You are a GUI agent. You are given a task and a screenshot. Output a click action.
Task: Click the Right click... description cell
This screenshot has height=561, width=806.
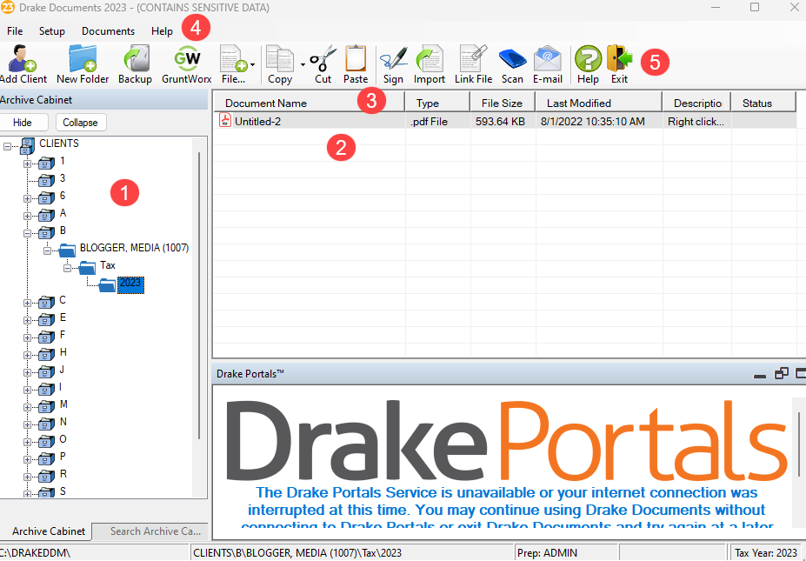[x=696, y=122]
